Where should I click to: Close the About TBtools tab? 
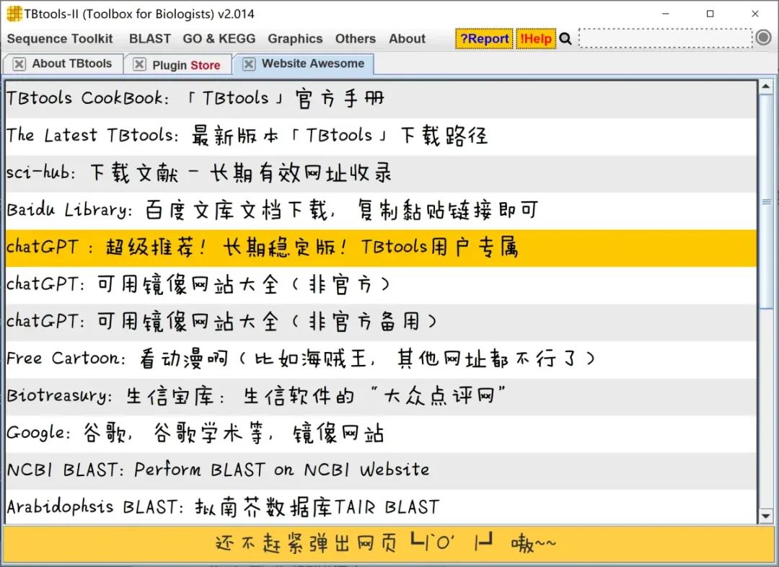tap(19, 64)
